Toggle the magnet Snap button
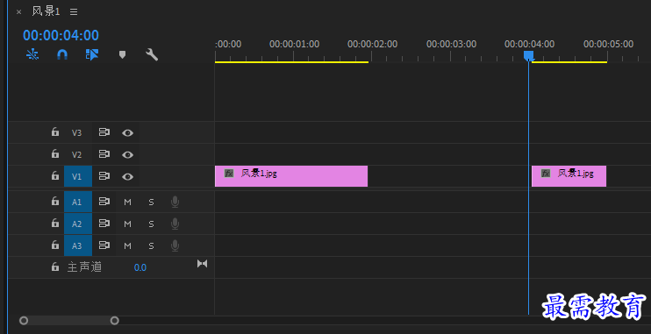Image resolution: width=651 pixels, height=334 pixels. pos(62,54)
